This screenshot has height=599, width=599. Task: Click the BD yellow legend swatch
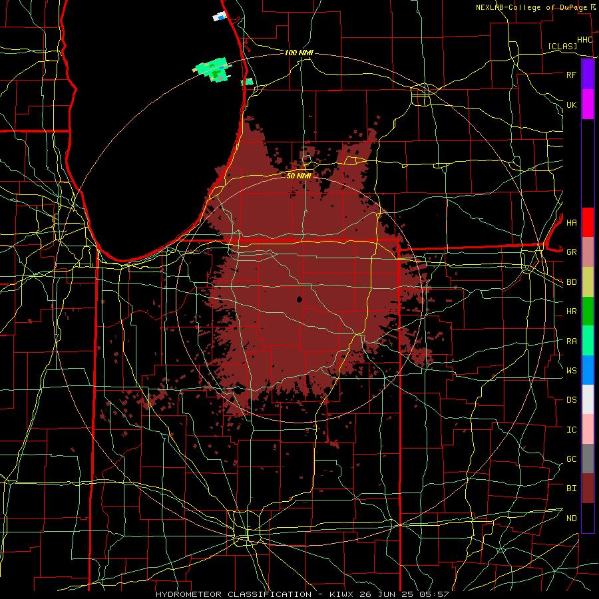tap(588, 282)
